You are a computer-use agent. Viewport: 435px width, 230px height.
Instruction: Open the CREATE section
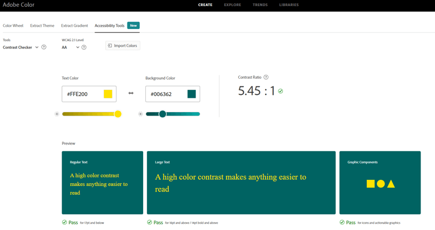coord(205,4)
